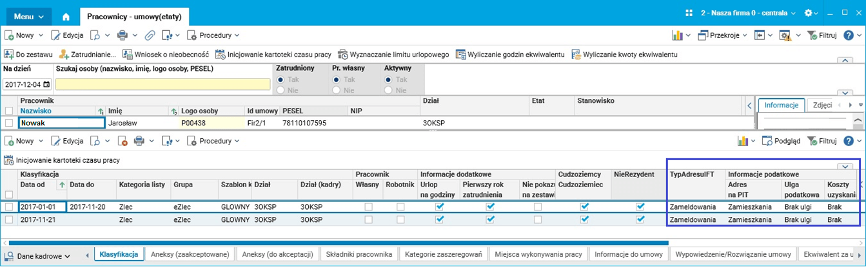Click Zatrudnianie toolbar button
Image resolution: width=866 pixels, height=267 pixels.
(x=88, y=55)
